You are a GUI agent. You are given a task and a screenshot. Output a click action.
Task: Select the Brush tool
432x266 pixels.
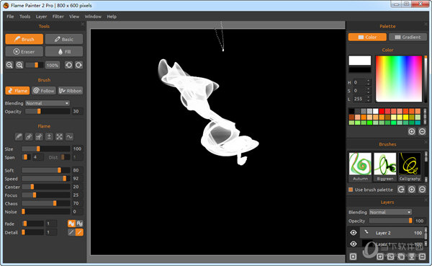(24, 39)
